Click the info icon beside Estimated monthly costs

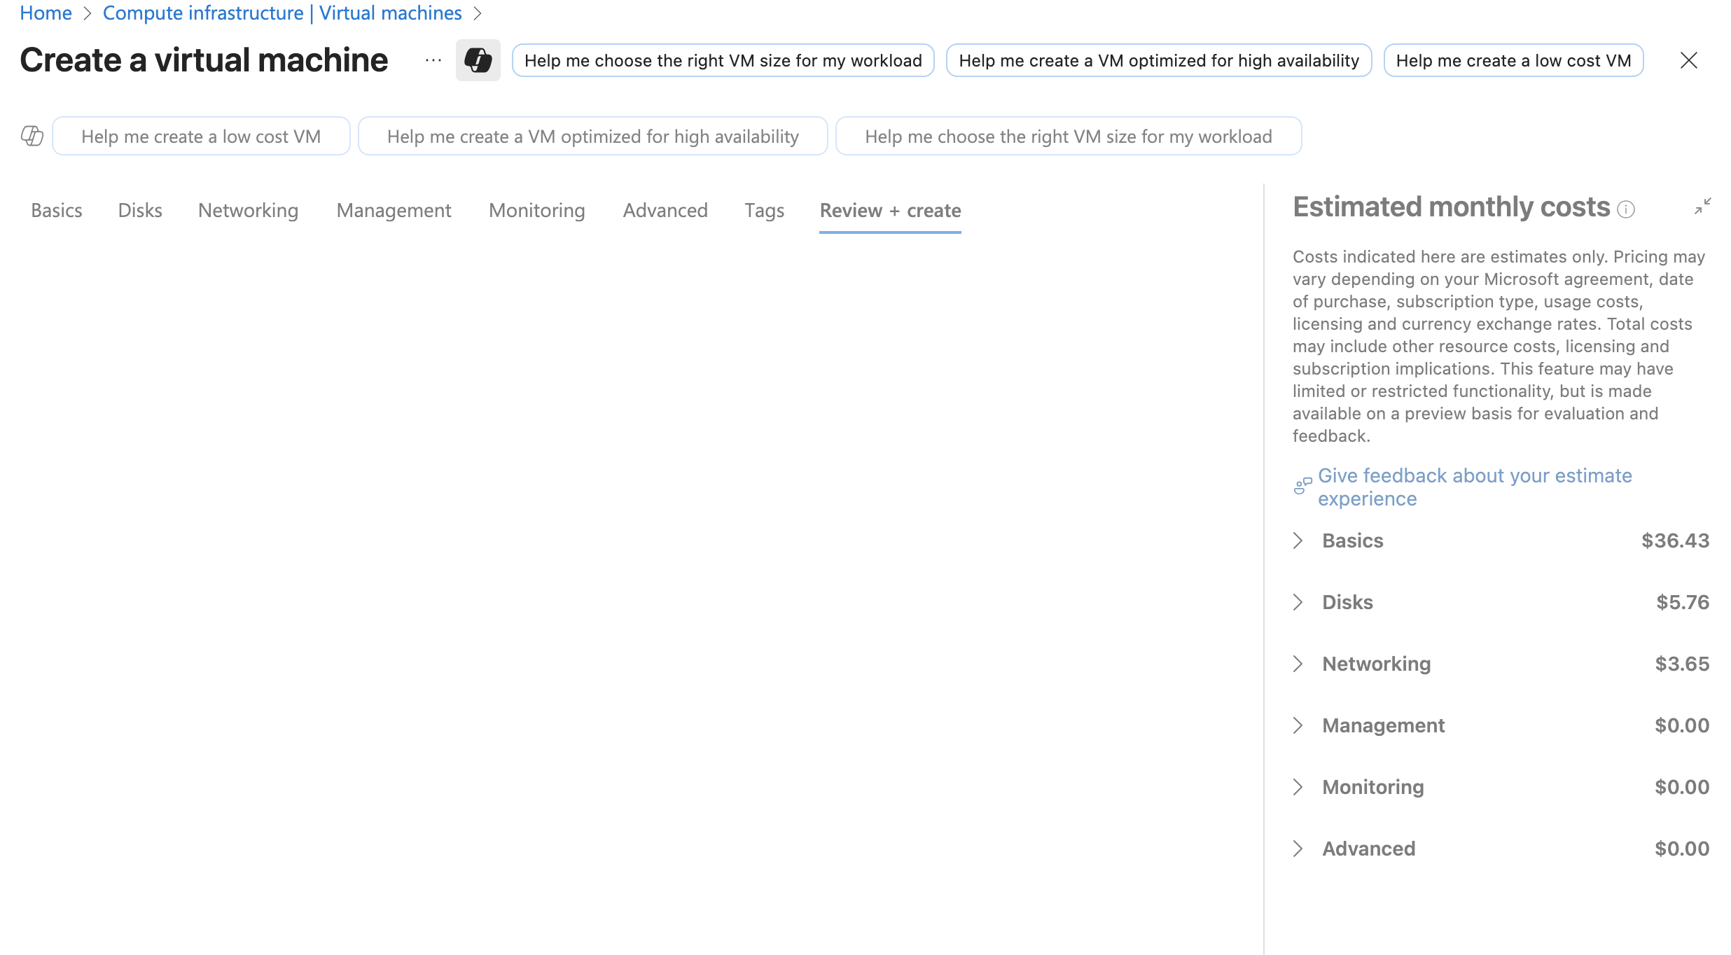click(x=1627, y=208)
